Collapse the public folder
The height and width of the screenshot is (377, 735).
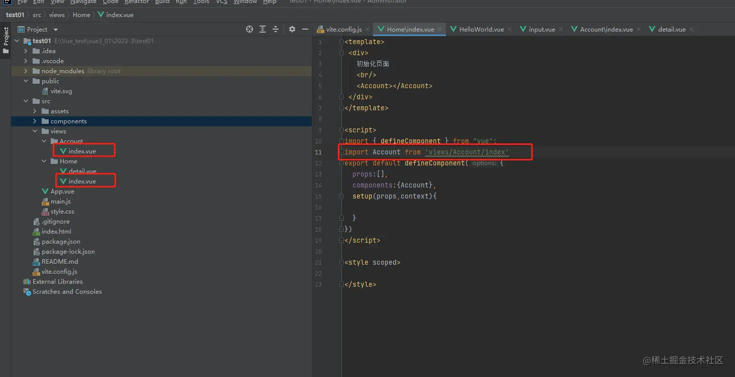26,81
